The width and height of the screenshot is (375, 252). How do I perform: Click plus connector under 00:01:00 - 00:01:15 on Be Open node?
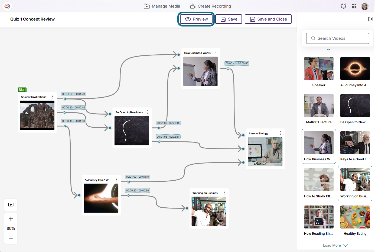(x=159, y=128)
